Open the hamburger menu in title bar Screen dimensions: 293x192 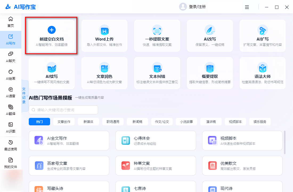247,7
